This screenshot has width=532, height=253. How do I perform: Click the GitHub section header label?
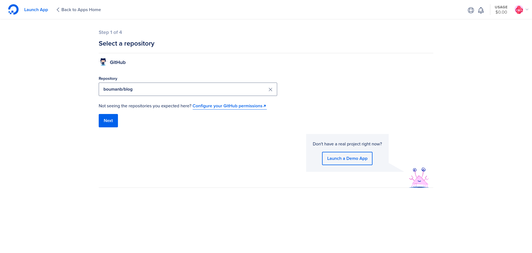tap(117, 62)
